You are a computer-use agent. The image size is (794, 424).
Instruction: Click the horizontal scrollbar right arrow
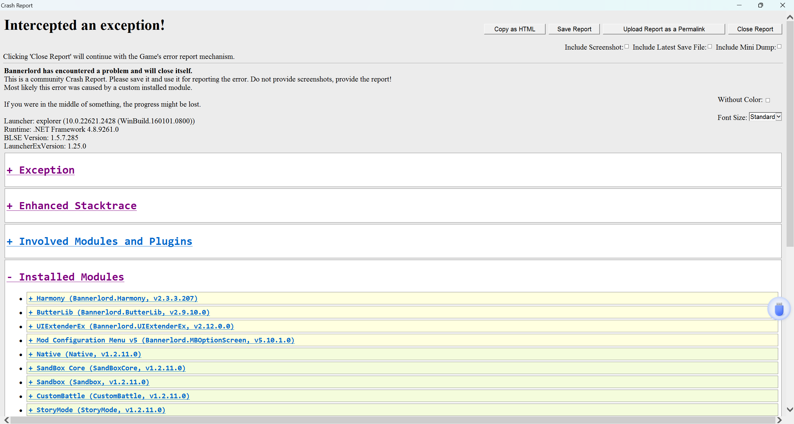click(779, 420)
